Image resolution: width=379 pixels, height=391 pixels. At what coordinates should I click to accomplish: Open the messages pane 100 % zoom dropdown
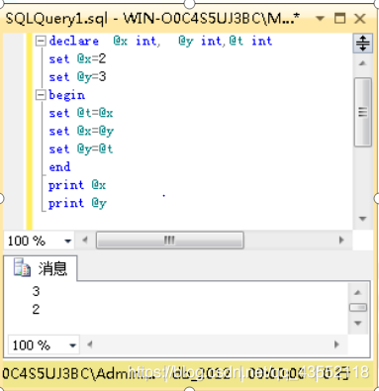pyautogui.click(x=72, y=345)
